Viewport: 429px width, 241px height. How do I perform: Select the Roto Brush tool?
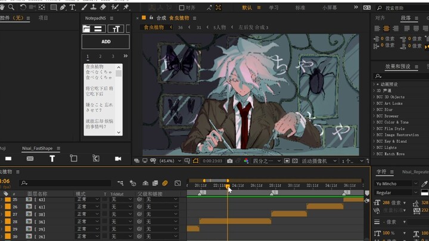click(x=114, y=7)
